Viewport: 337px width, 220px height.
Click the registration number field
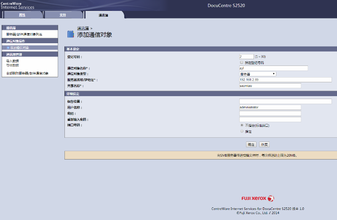[246, 57]
